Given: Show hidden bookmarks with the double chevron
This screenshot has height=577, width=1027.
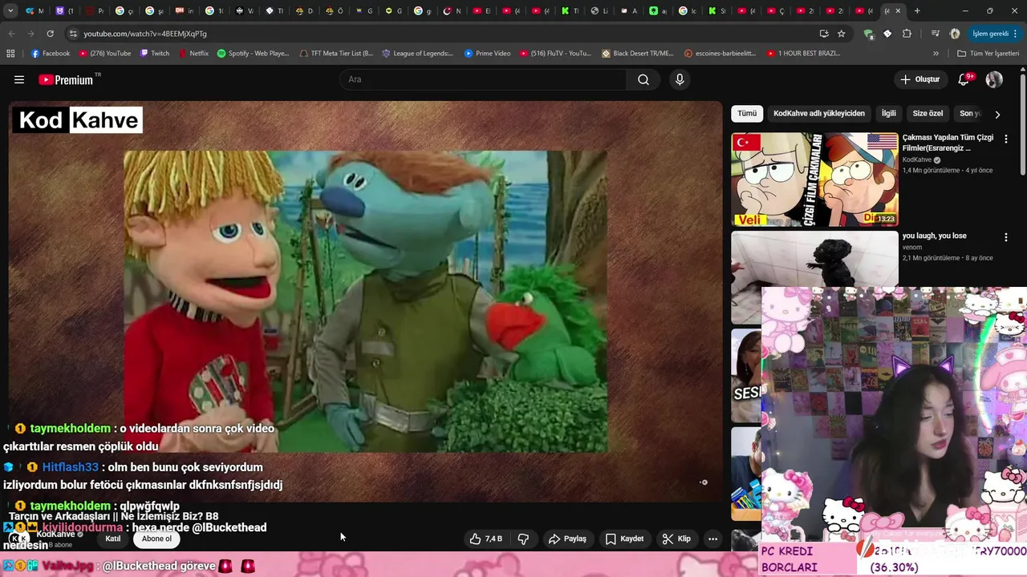Looking at the screenshot, I should click(936, 53).
